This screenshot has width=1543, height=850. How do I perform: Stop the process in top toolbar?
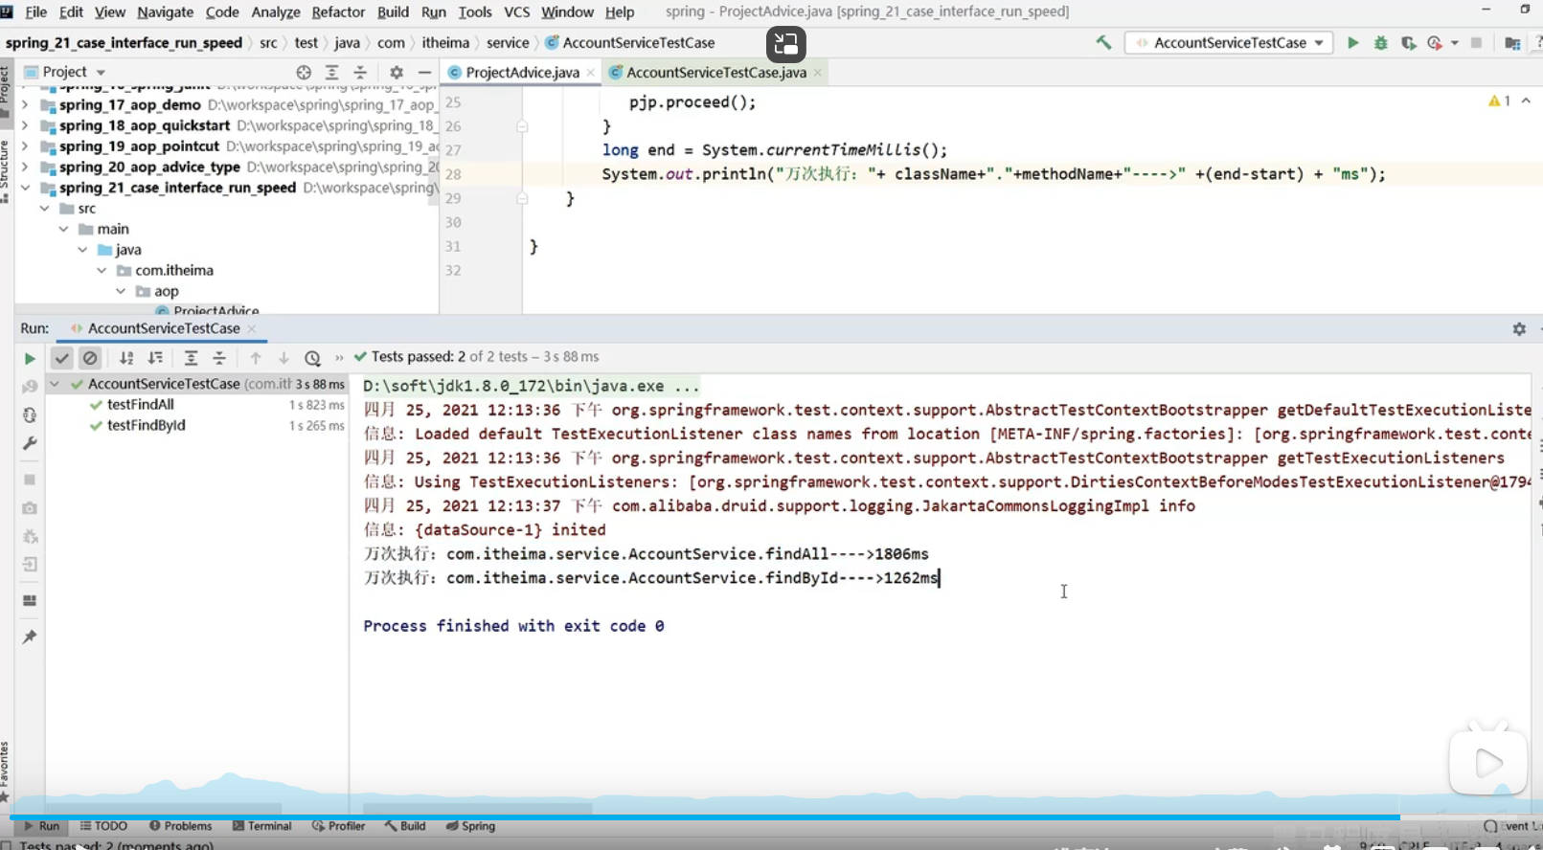point(1476,43)
